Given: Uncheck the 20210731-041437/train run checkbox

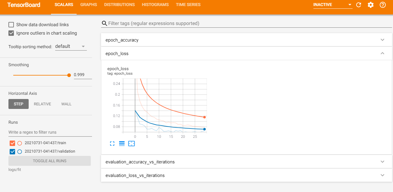Looking at the screenshot, I should pyautogui.click(x=12, y=143).
